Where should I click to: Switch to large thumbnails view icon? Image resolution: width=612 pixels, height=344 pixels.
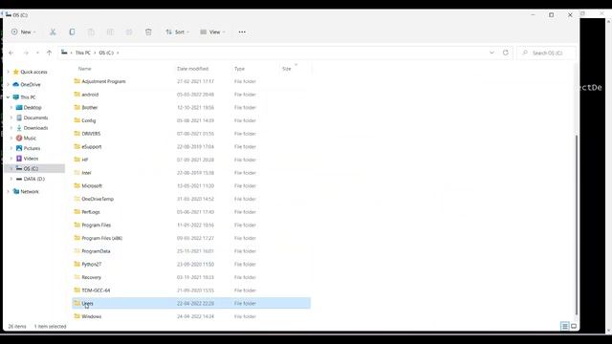(x=574, y=326)
